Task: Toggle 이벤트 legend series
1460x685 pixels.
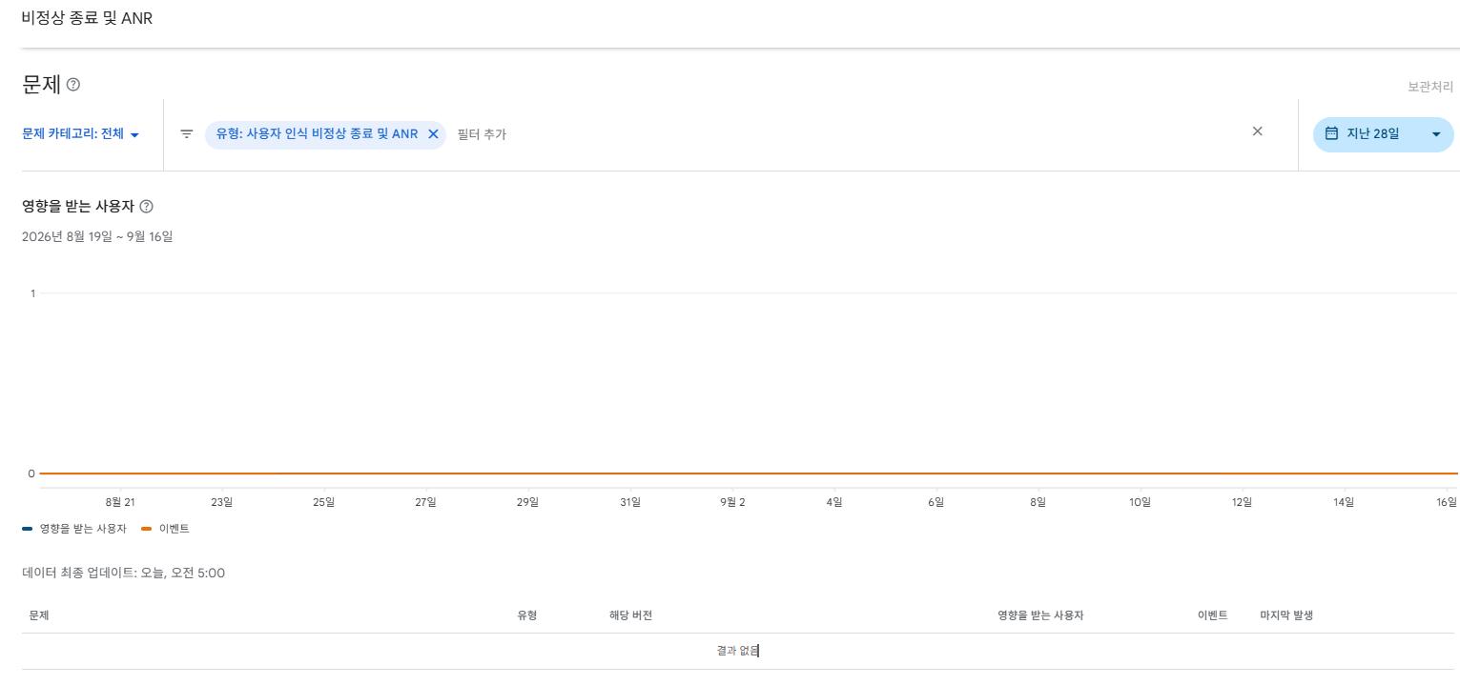Action: pyautogui.click(x=165, y=528)
